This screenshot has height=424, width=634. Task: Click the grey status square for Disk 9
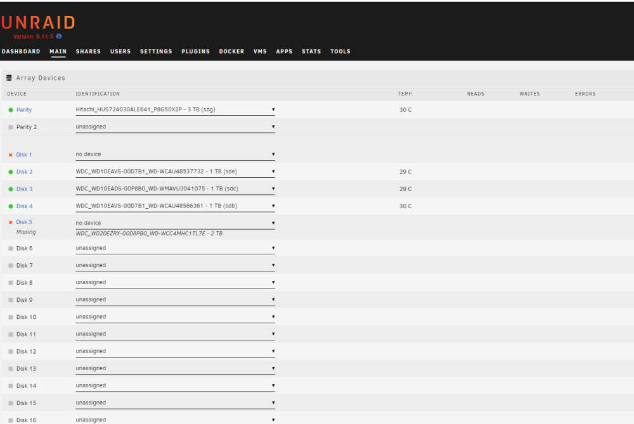(11, 300)
